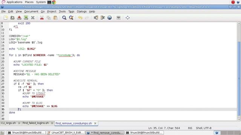Click the Save As toolbar icon
This screenshot has height=135, width=241.
26,18
